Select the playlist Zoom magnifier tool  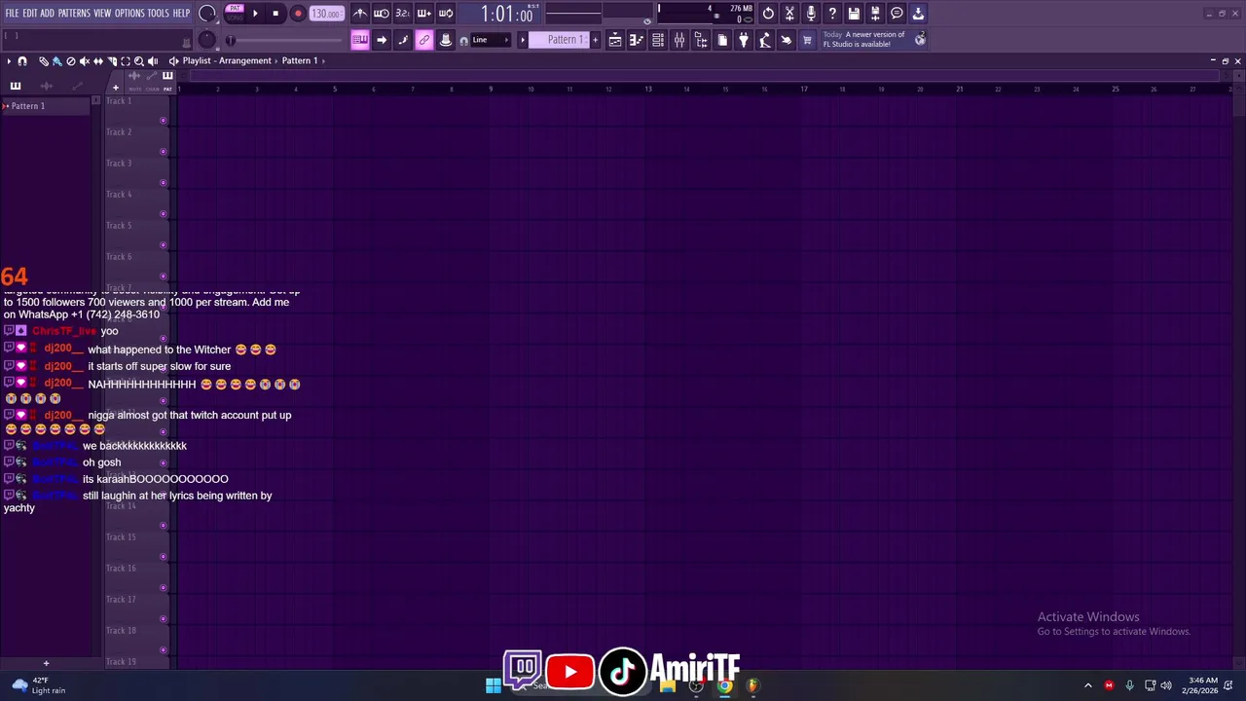coord(139,61)
